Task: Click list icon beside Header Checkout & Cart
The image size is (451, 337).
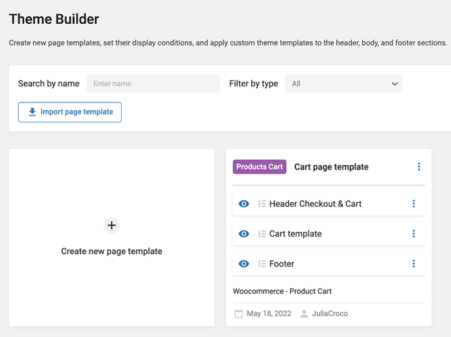Action: click(262, 204)
